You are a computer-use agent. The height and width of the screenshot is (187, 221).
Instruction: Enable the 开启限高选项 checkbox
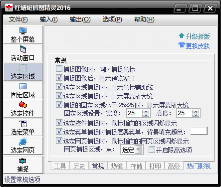pos(152,150)
